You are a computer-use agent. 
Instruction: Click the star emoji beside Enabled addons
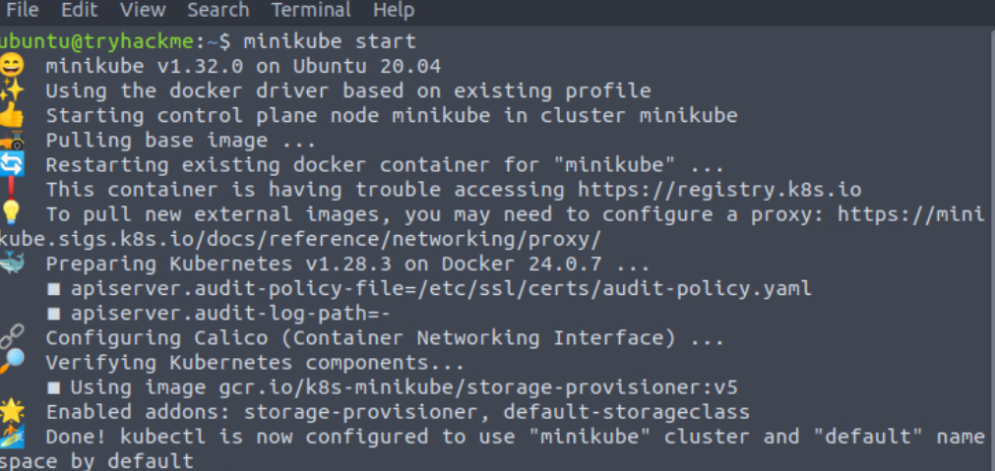(10, 411)
